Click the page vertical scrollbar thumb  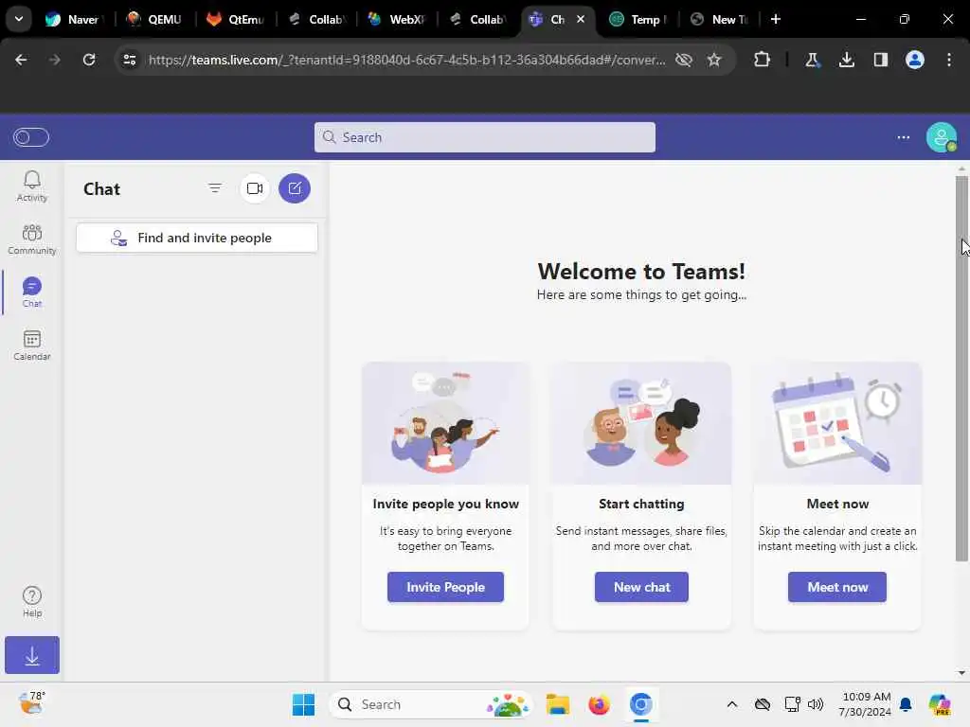[x=961, y=368]
